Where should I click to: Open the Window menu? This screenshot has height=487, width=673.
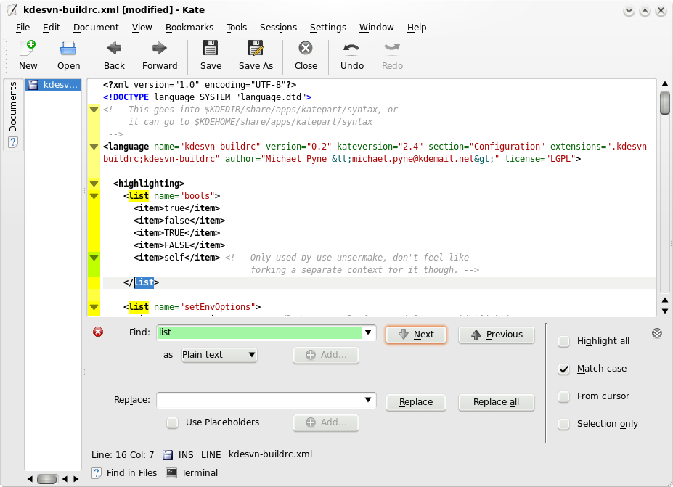point(376,28)
